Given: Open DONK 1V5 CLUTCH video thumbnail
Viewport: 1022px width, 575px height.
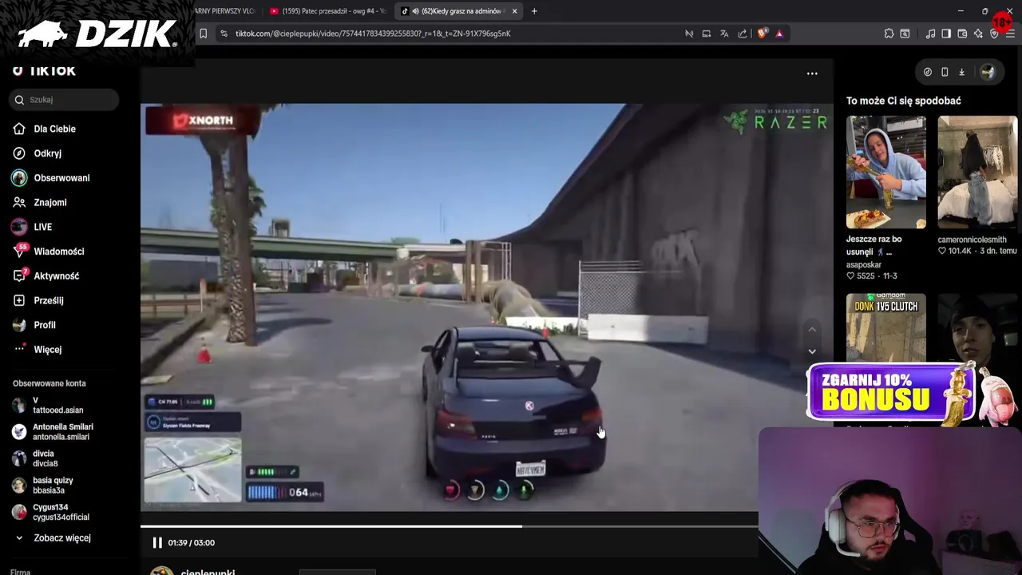Looking at the screenshot, I should (x=886, y=328).
